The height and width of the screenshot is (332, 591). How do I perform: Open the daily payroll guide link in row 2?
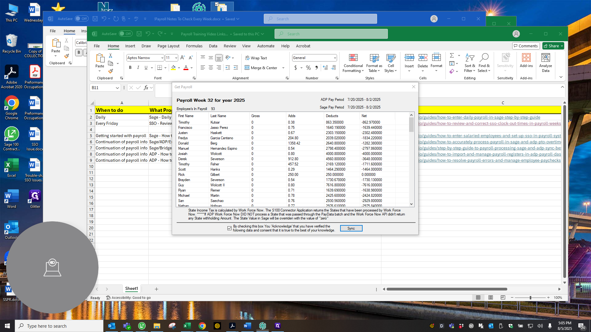(x=479, y=117)
